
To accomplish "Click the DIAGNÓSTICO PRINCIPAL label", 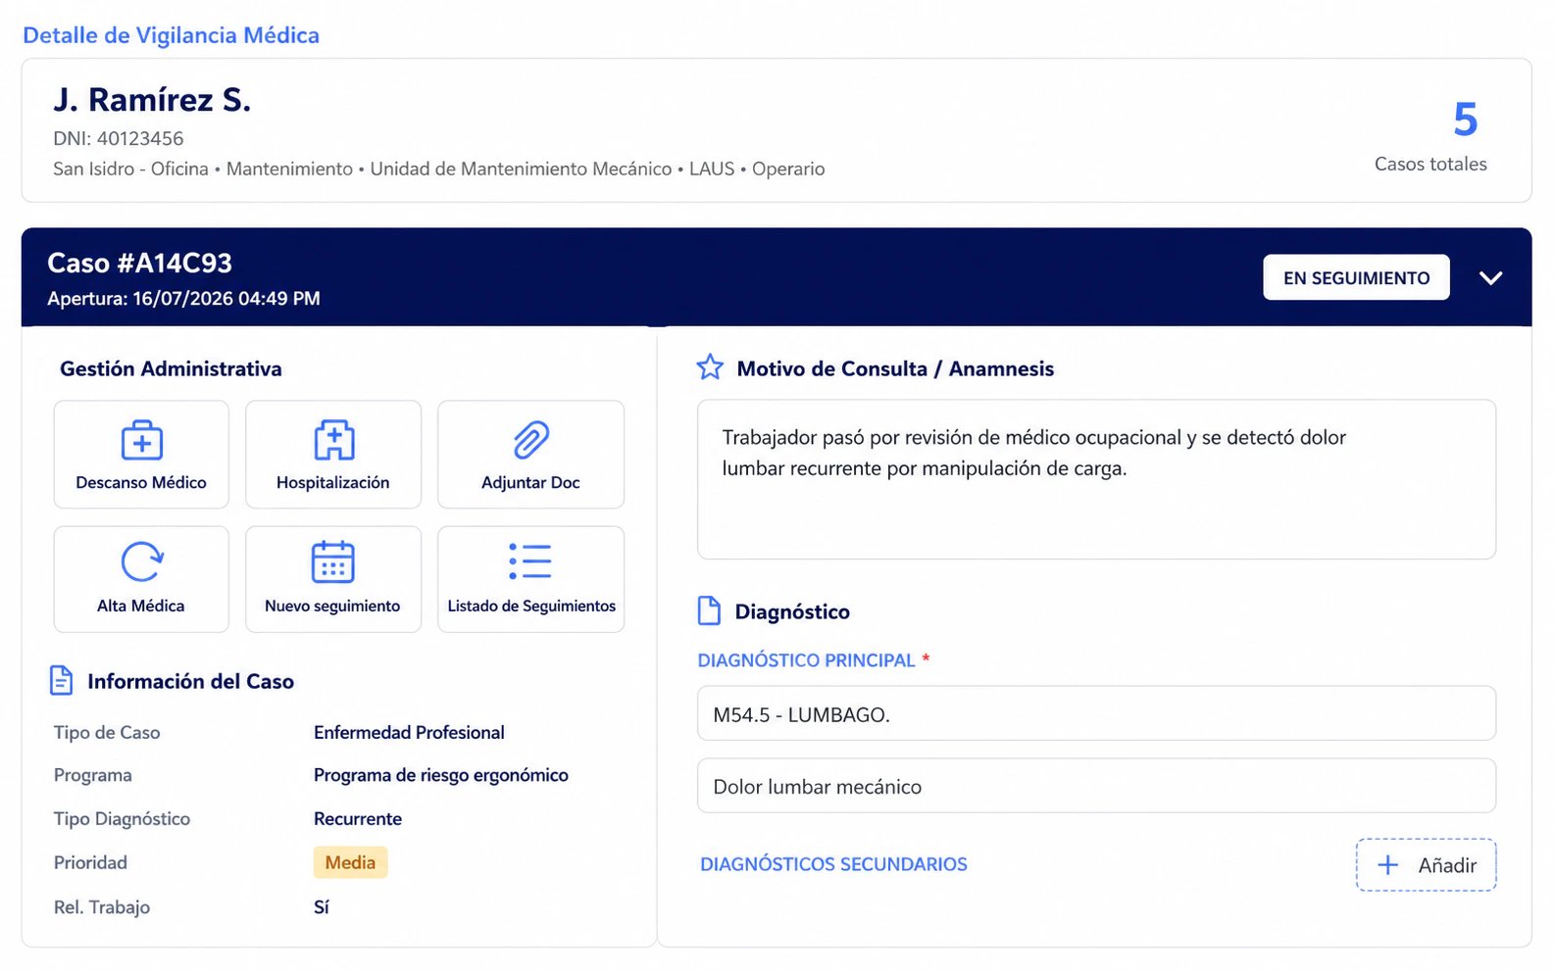I will [x=806, y=660].
